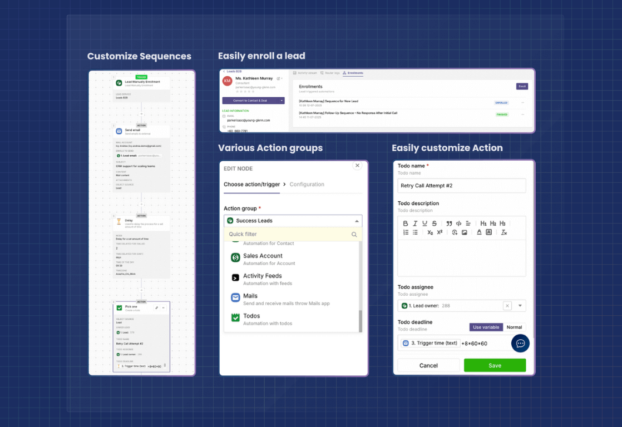Open the Convert to Contact & Deal dropdown arrow
The image size is (622, 427).
(x=282, y=101)
